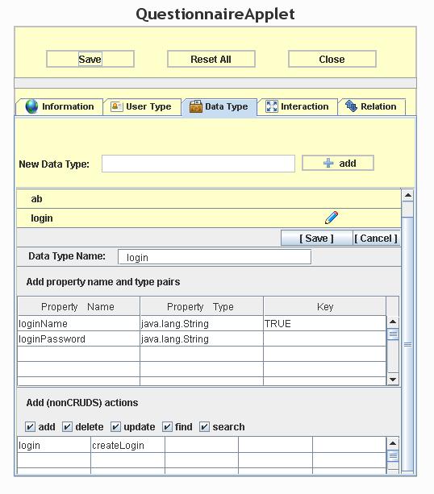
Task: Click the empty Key cell for loginPassword
Action: pos(324,339)
